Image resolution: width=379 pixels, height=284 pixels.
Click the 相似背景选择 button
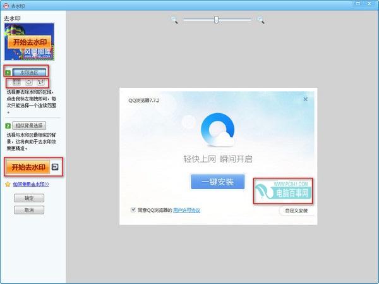(29, 126)
